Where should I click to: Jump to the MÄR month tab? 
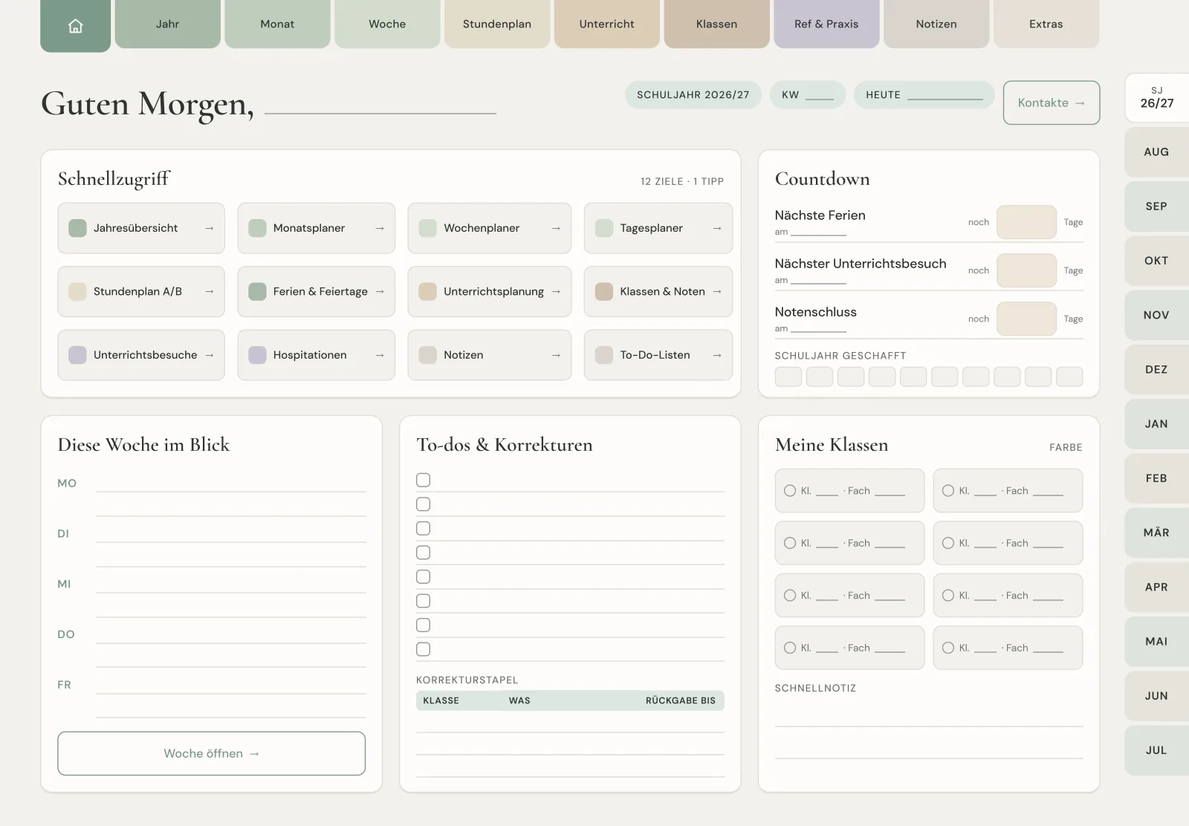pos(1156,533)
